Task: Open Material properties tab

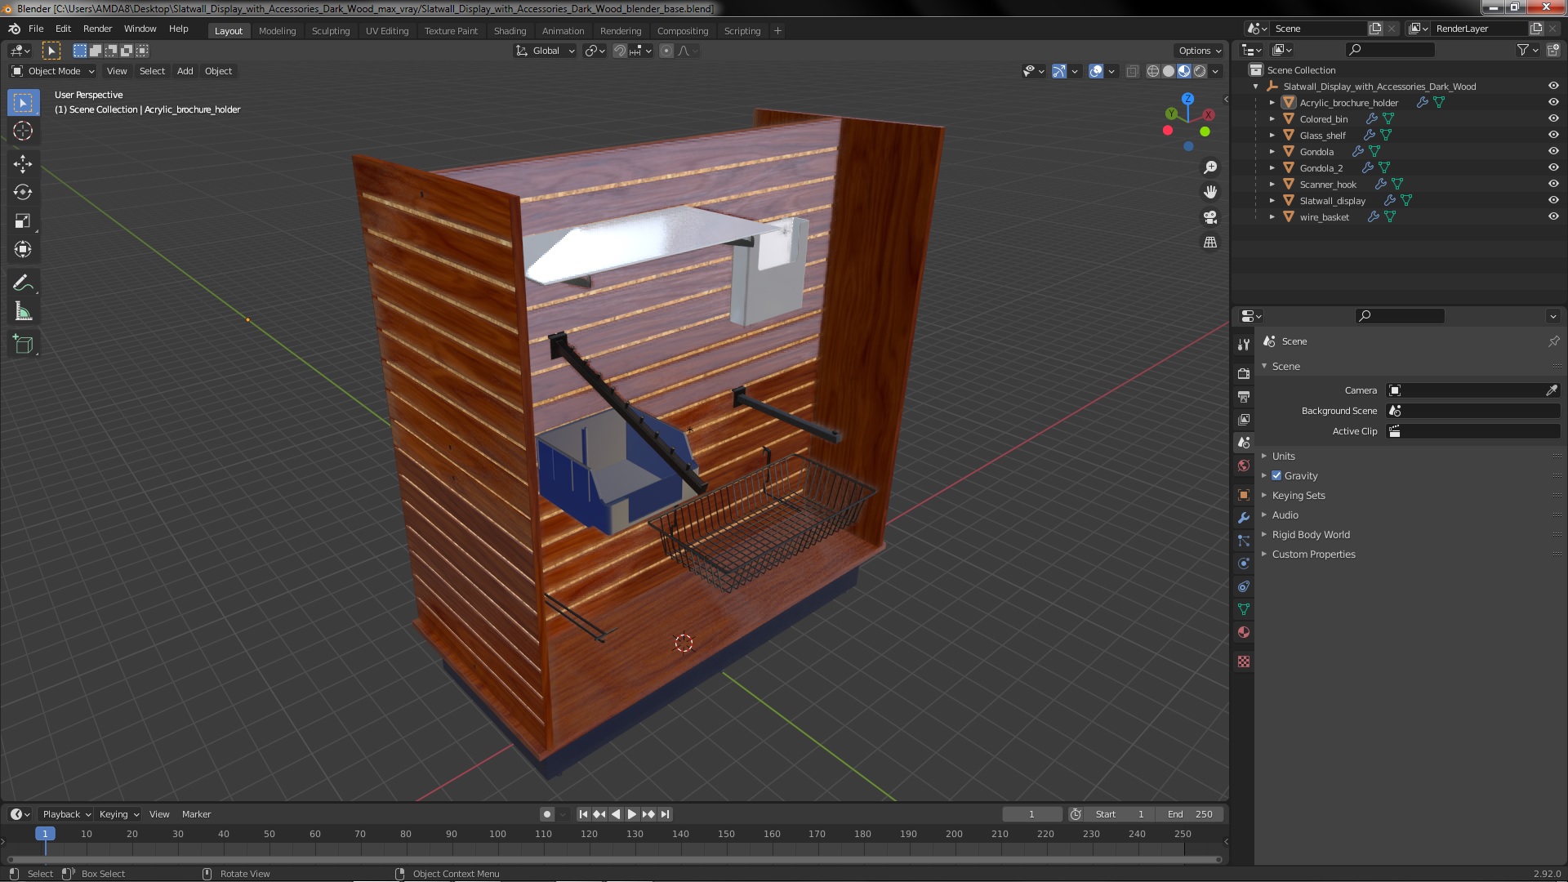Action: [x=1244, y=632]
